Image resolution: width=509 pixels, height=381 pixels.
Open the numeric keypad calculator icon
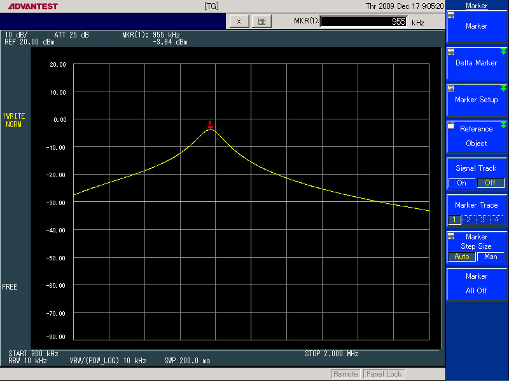[x=261, y=21]
